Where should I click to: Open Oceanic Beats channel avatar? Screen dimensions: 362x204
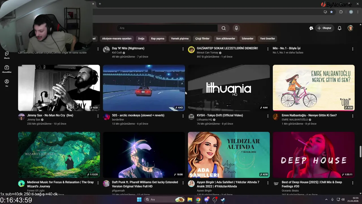pyautogui.click(x=276, y=184)
